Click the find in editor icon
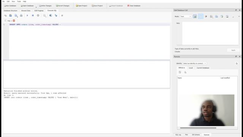The height and width of the screenshot is (137, 243). pyautogui.click(x=50, y=16)
